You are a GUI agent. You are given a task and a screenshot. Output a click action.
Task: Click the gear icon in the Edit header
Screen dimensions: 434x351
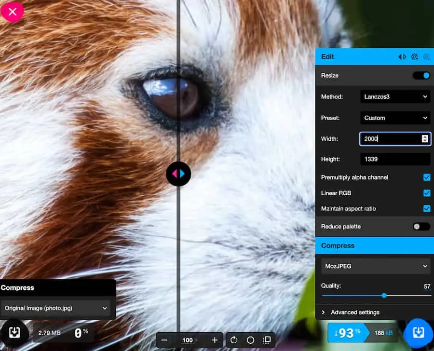pyautogui.click(x=414, y=57)
